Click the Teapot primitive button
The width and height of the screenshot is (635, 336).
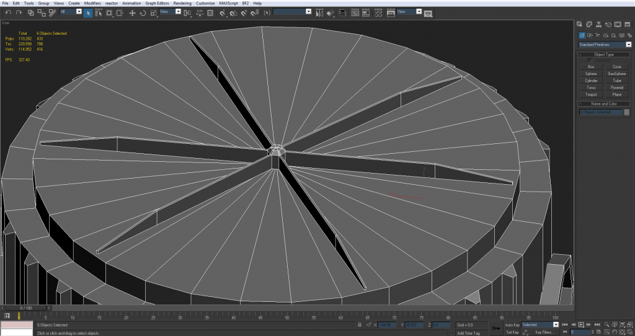click(591, 94)
